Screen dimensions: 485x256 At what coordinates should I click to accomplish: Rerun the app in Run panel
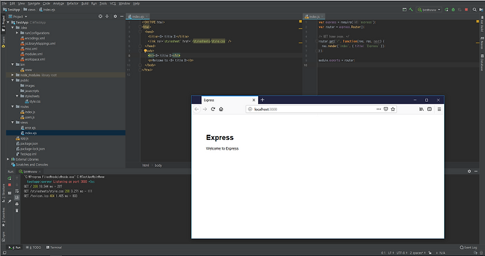(10, 178)
